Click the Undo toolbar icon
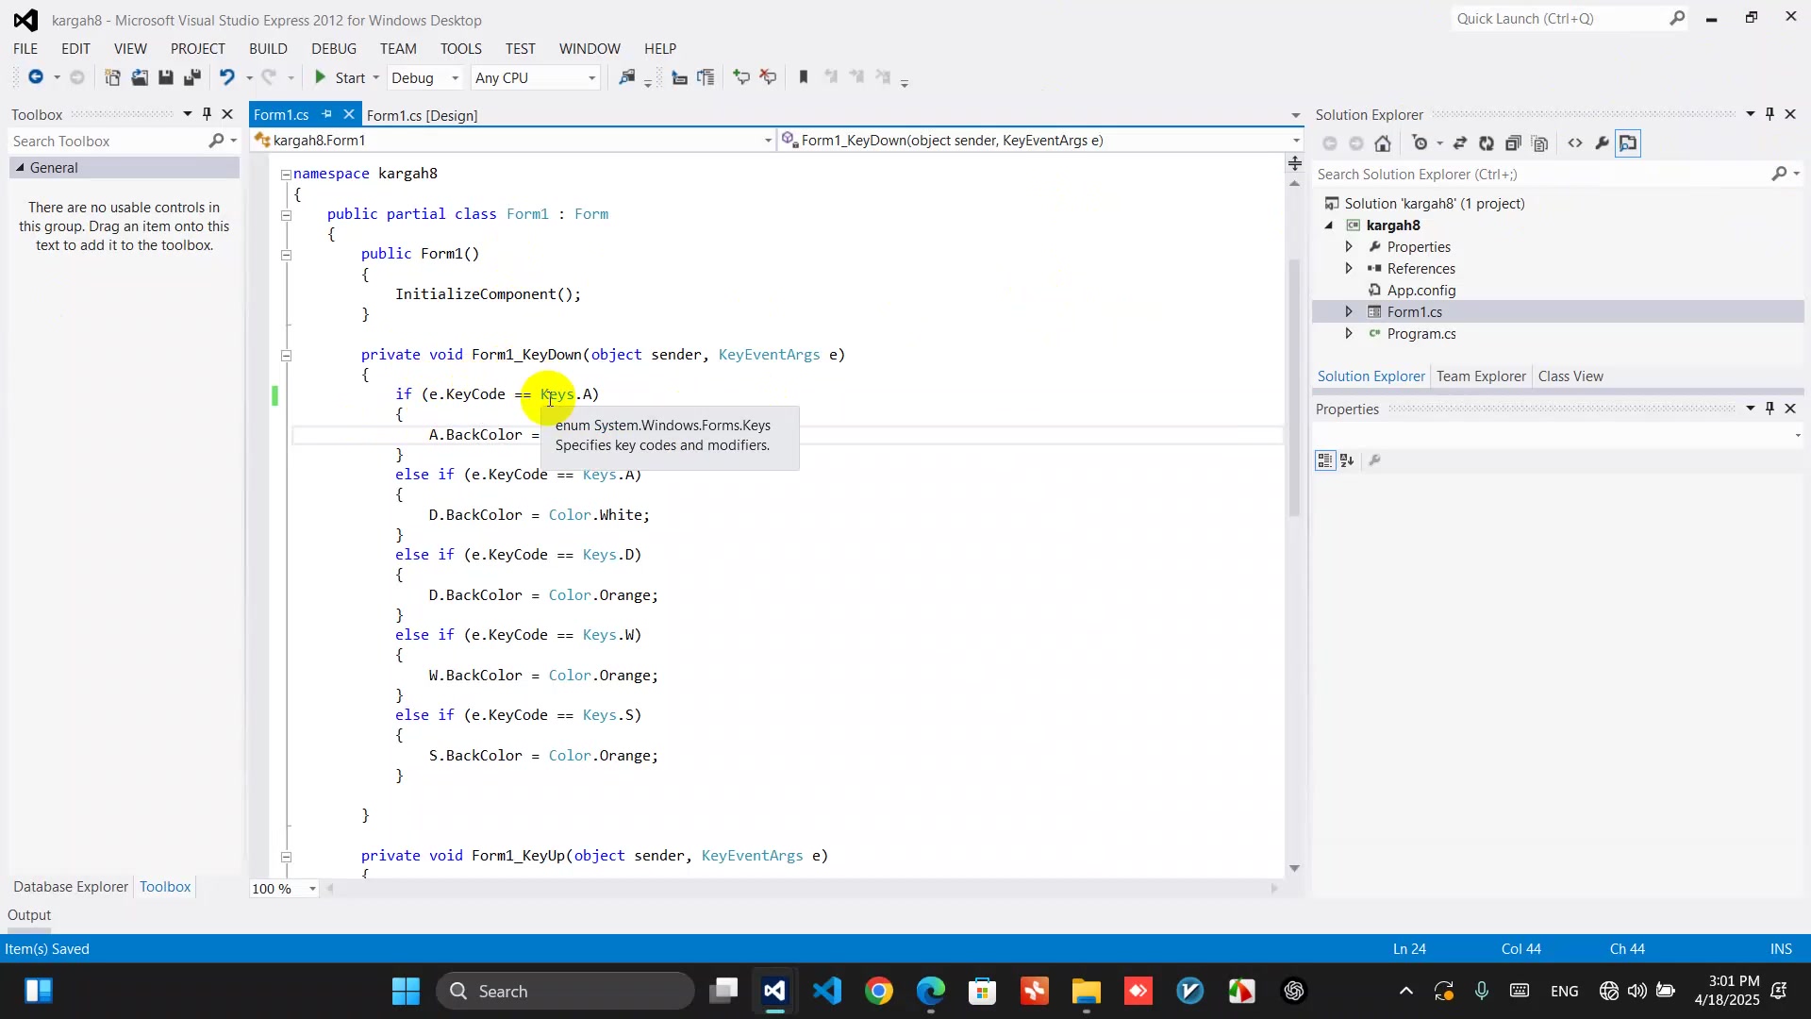This screenshot has width=1811, height=1019. coord(226,77)
